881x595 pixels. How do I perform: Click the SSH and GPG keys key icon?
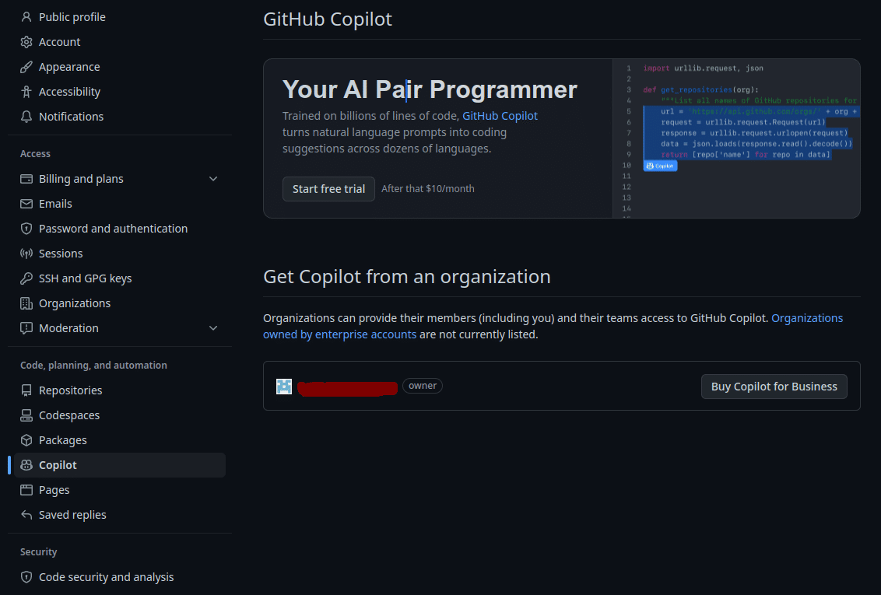click(26, 278)
